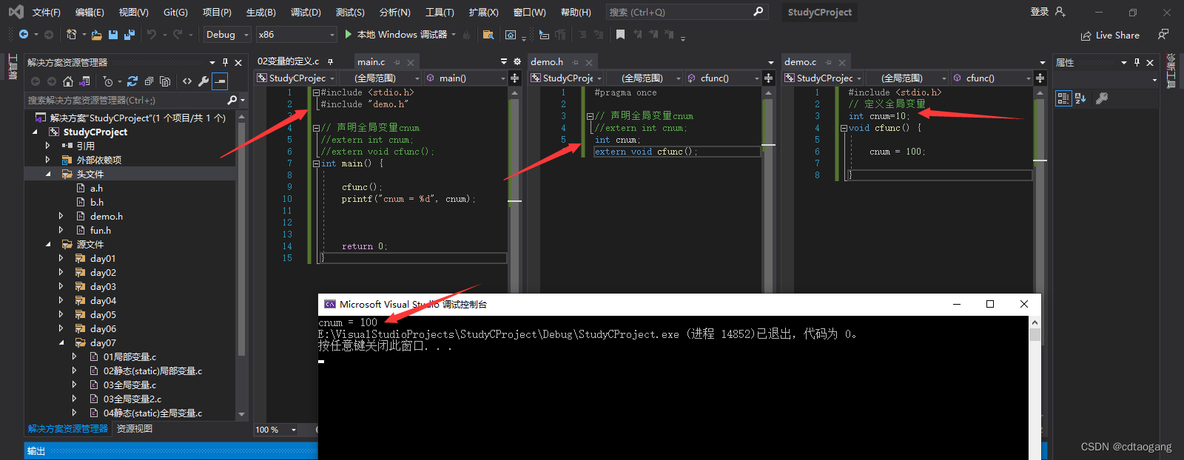
Task: Click the bookmark icon in the toolbar
Action: point(620,35)
